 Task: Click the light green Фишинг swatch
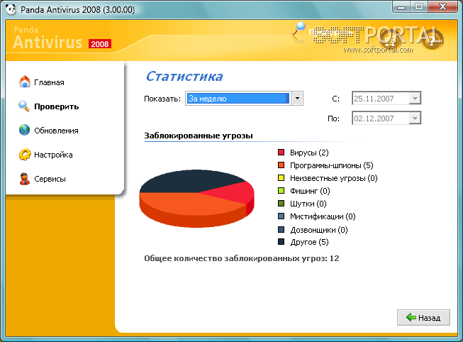click(x=281, y=190)
